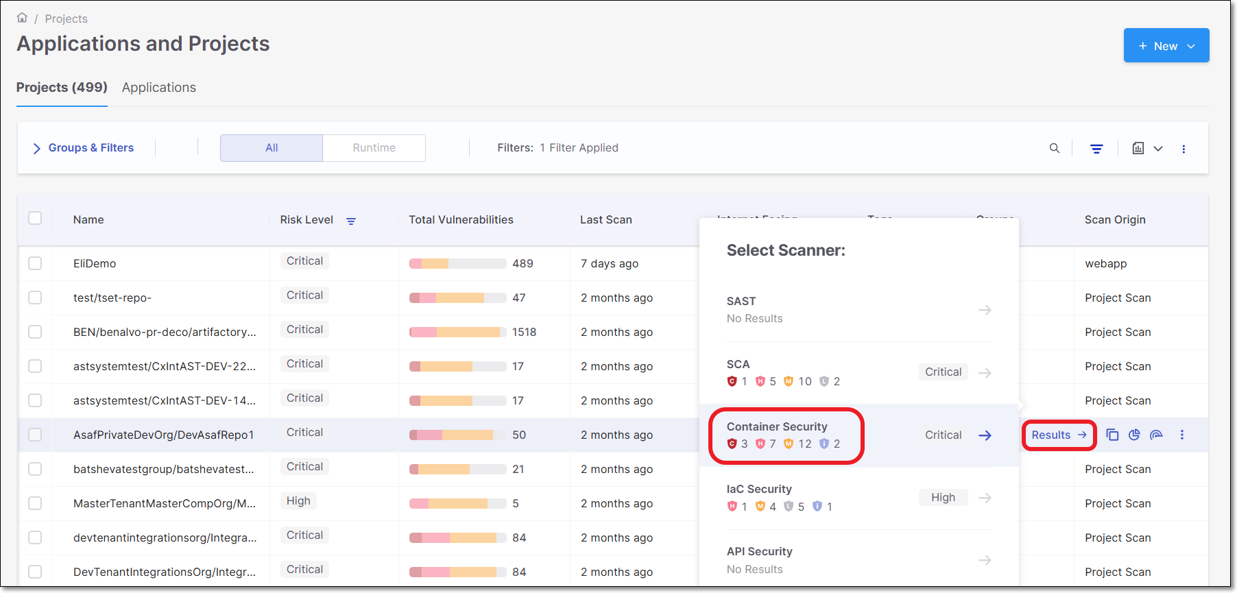
Task: Toggle the select-all checkbox in table header
Action: [35, 218]
